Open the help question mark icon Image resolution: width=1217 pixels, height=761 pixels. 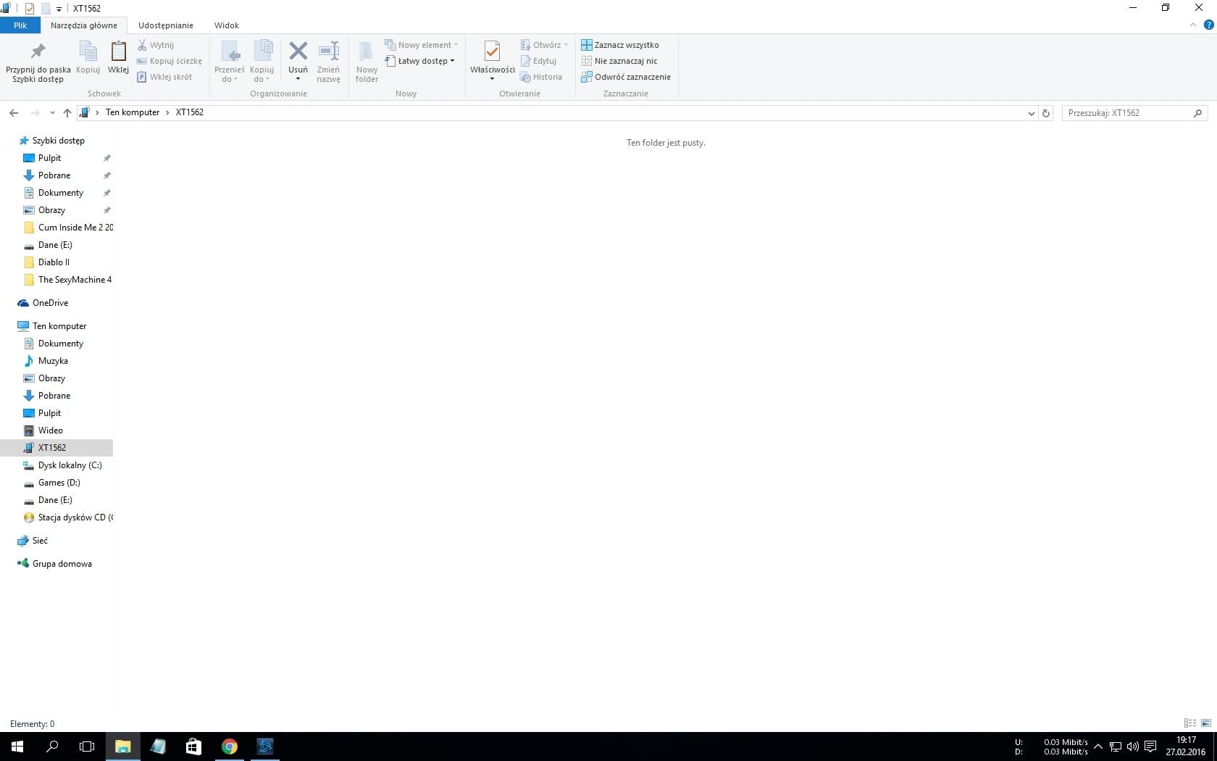(x=1208, y=25)
